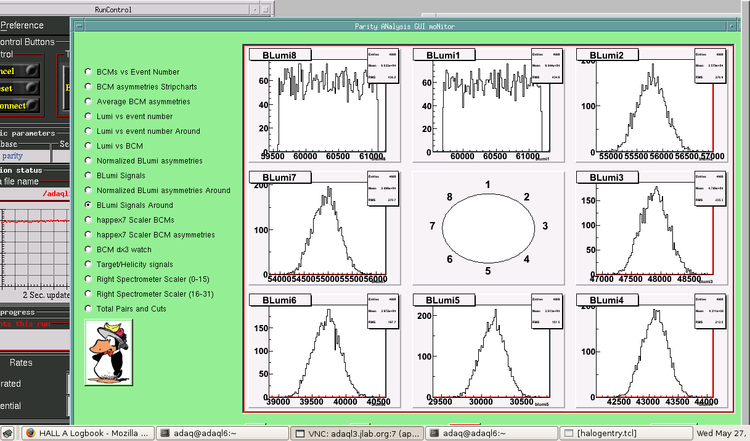Click the Connect button in RunControl
The height and width of the screenshot is (441, 750).
point(20,105)
